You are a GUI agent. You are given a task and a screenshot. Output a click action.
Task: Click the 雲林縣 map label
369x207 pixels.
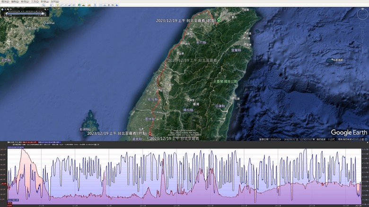tap(149, 119)
